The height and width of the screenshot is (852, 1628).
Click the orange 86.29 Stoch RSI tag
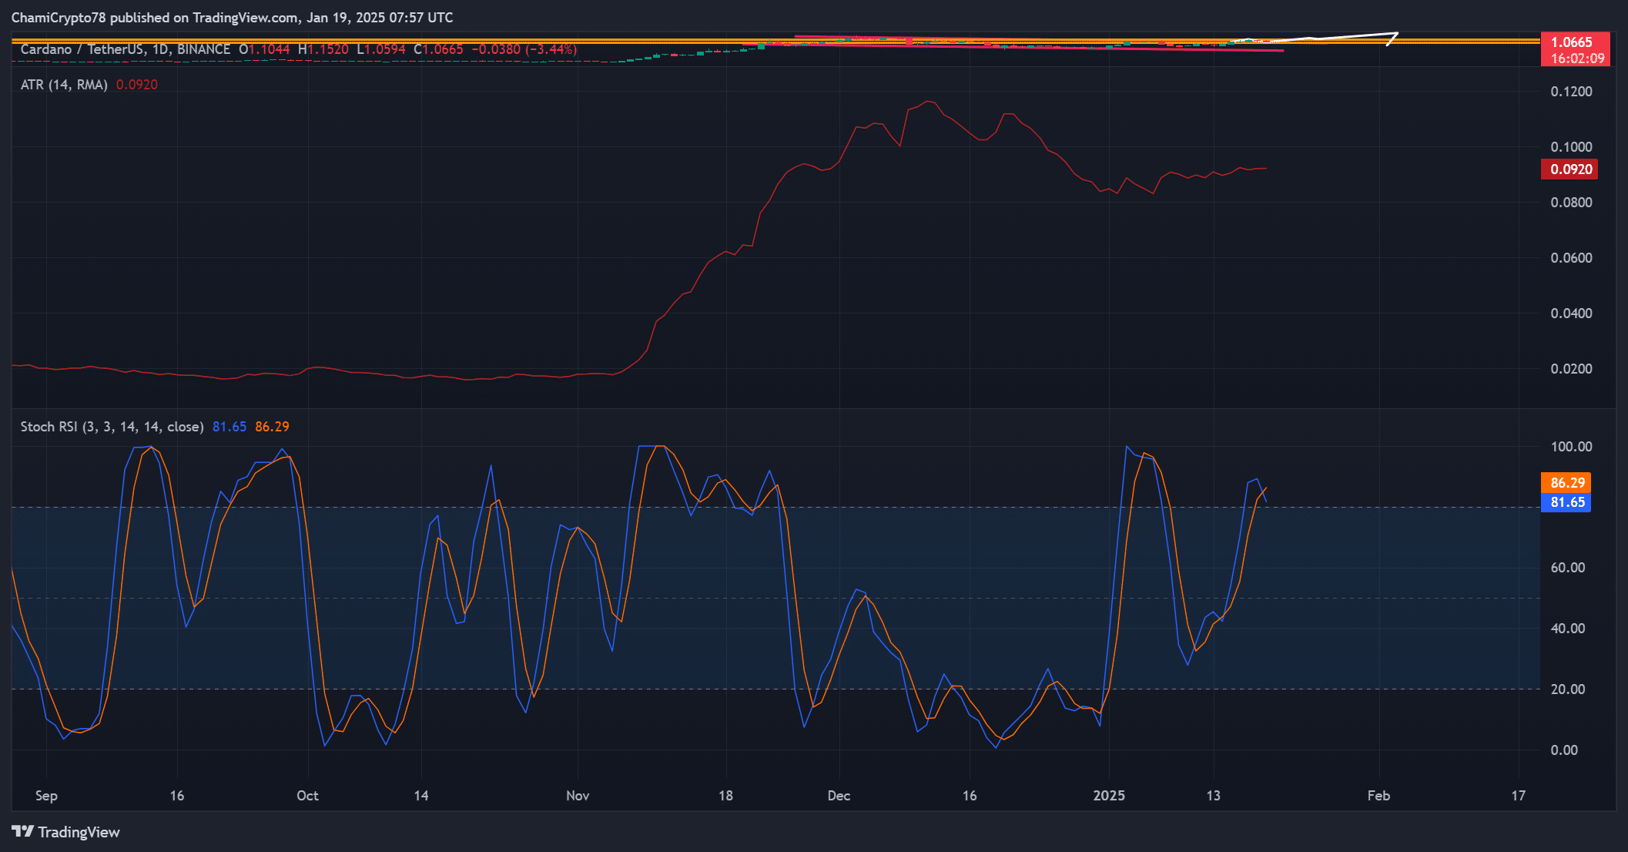[1566, 483]
